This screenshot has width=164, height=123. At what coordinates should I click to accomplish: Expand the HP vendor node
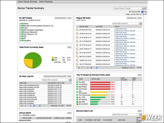[x=20, y=38]
